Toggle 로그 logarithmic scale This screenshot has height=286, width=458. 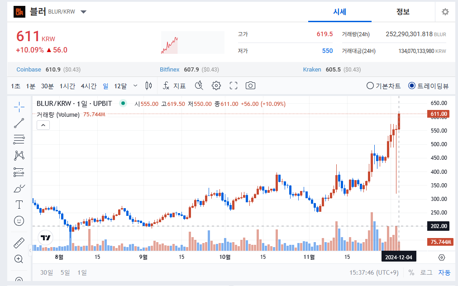pyautogui.click(x=426, y=272)
